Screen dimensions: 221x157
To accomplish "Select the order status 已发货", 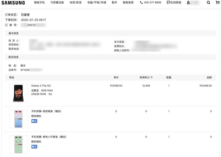I will (25, 15).
